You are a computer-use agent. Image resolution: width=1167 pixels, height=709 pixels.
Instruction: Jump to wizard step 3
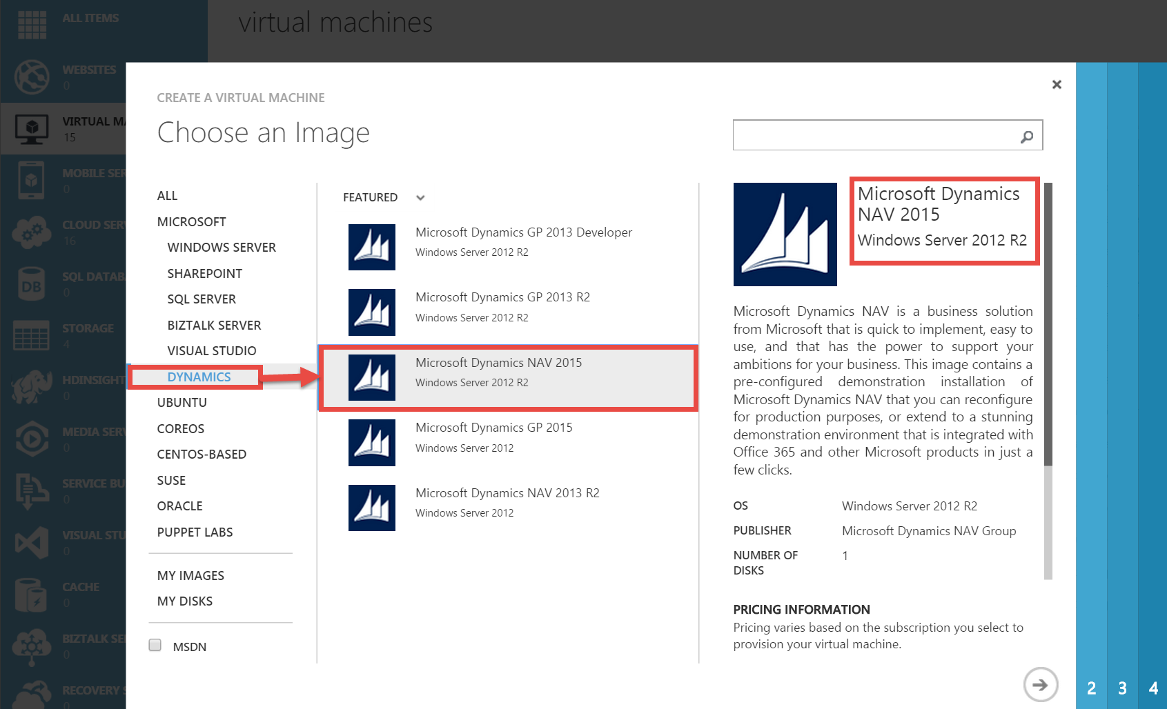1122,688
